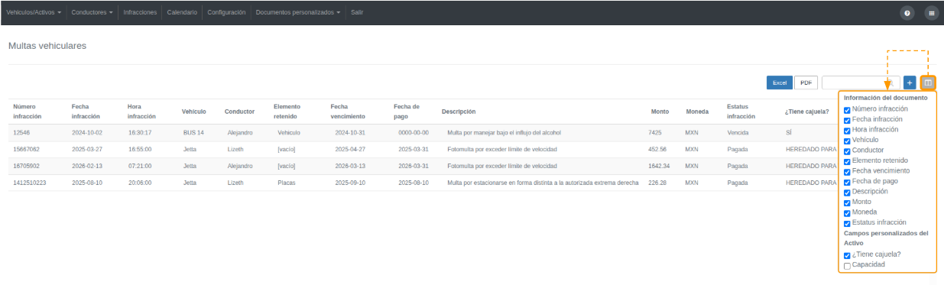Click the blue plus add button
This screenshot has width=944, height=285.
coord(910,83)
